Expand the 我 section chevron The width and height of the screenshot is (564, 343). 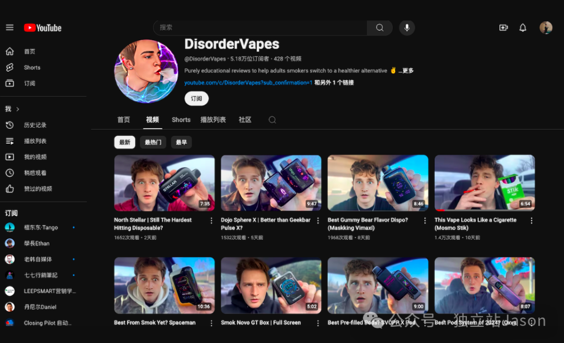tap(18, 109)
